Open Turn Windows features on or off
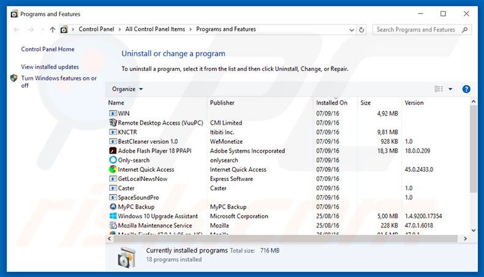Viewport: 484px width, 277px height. click(x=59, y=82)
